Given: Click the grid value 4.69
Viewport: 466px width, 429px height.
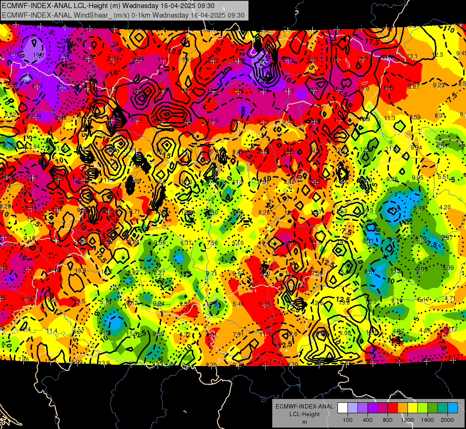Looking at the screenshot, I should (425, 330).
